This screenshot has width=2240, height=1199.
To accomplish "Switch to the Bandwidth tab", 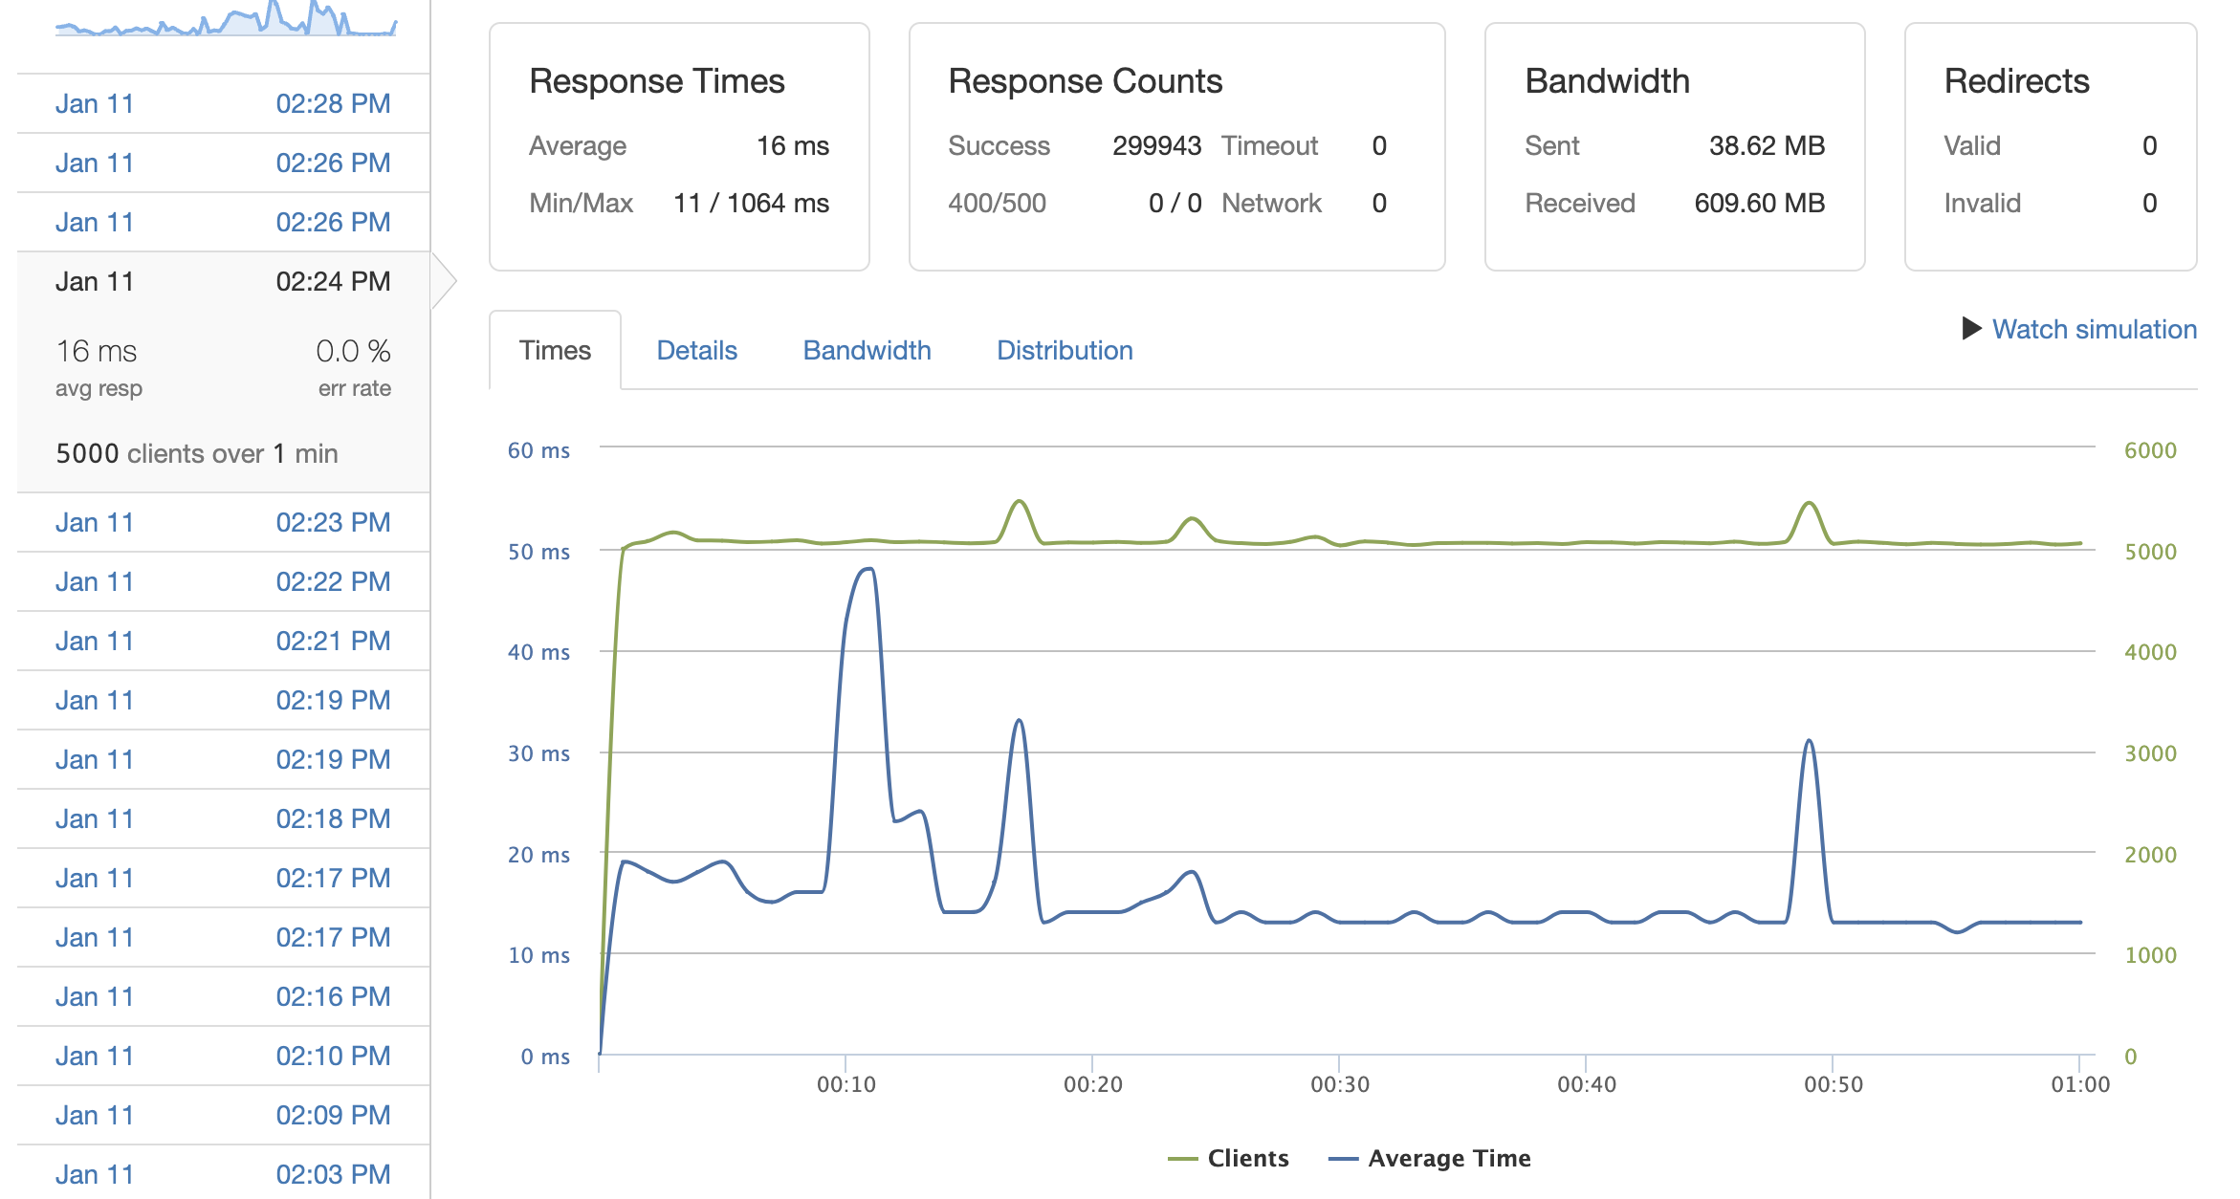I will 867,350.
